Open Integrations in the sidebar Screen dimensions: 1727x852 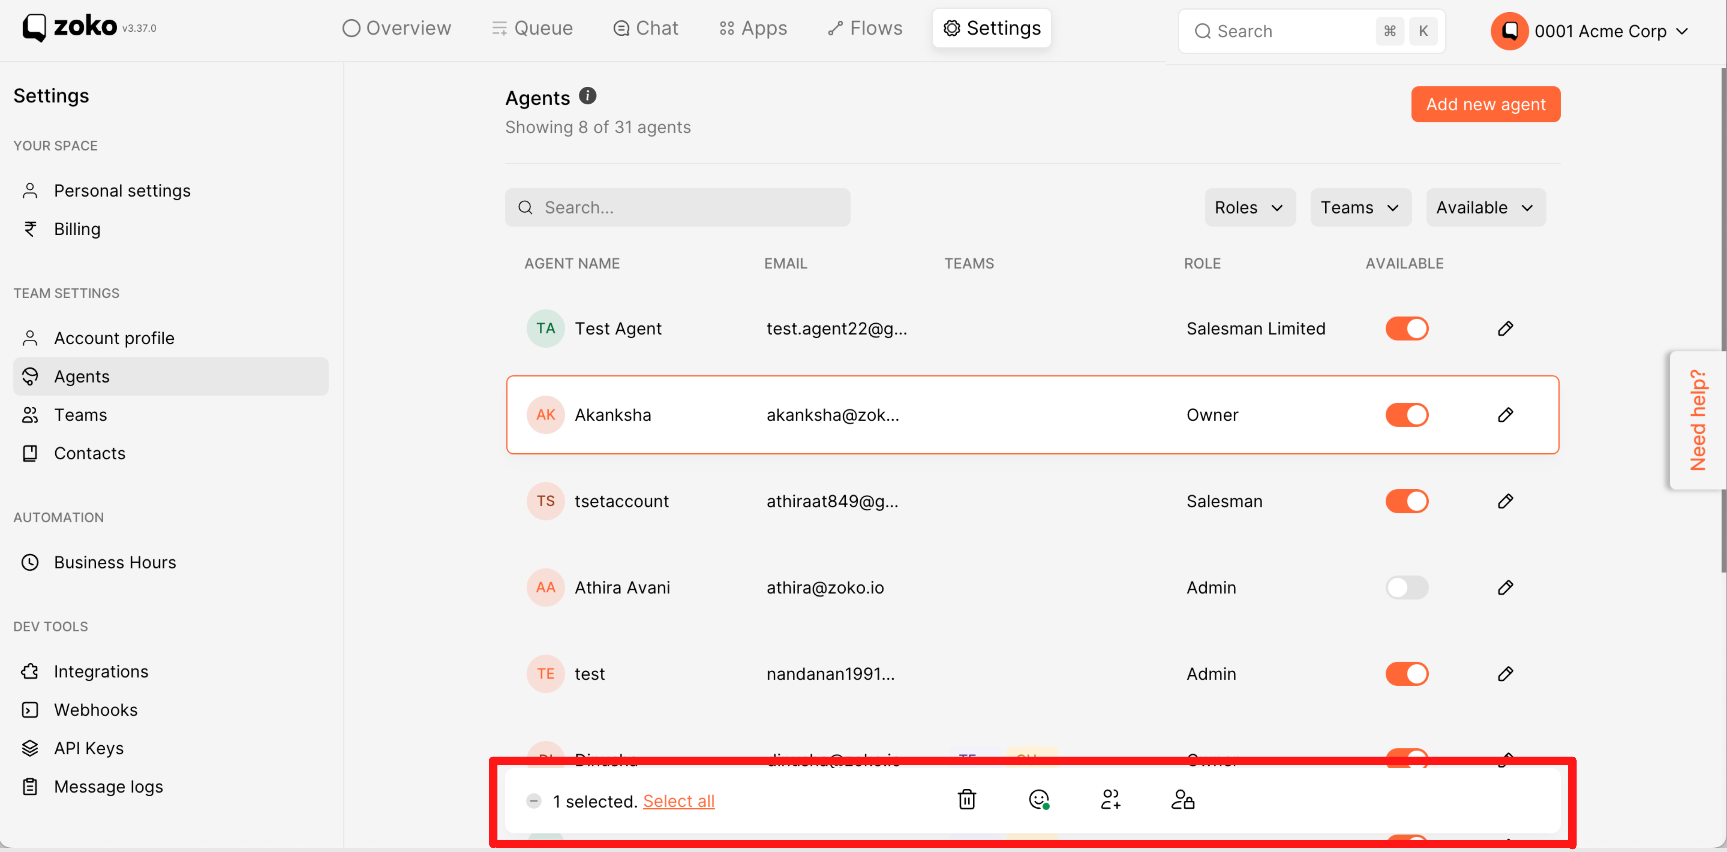(x=171, y=672)
